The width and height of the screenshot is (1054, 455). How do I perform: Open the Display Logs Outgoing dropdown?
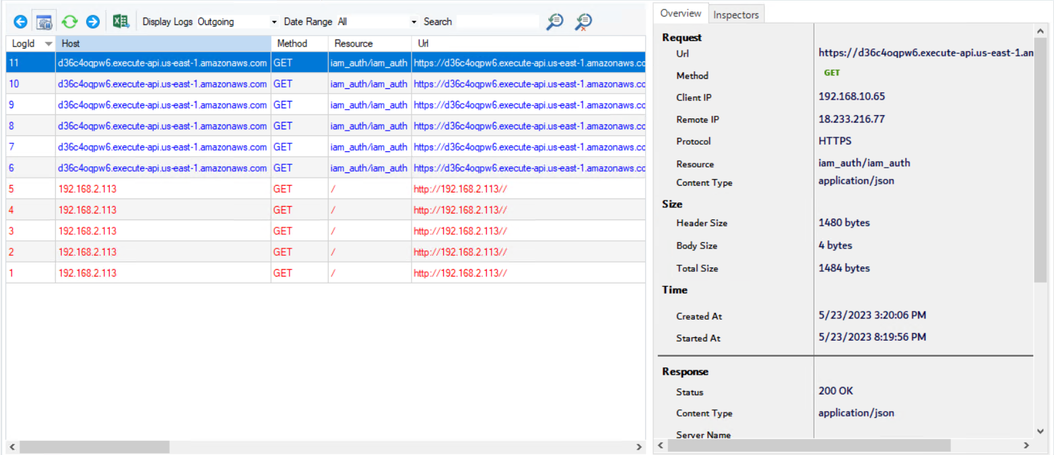pyautogui.click(x=274, y=22)
